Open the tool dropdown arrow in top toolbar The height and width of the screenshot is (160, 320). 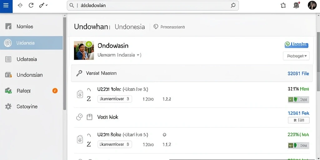click(47, 5)
